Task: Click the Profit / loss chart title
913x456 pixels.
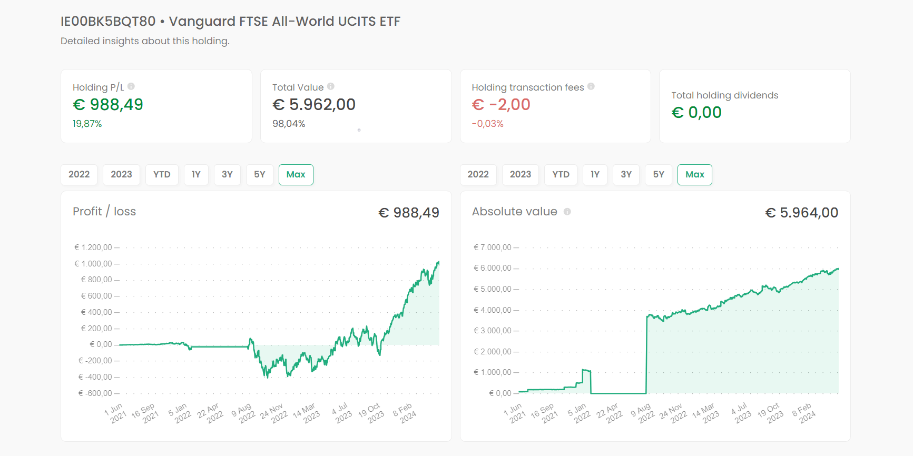Action: click(x=104, y=212)
